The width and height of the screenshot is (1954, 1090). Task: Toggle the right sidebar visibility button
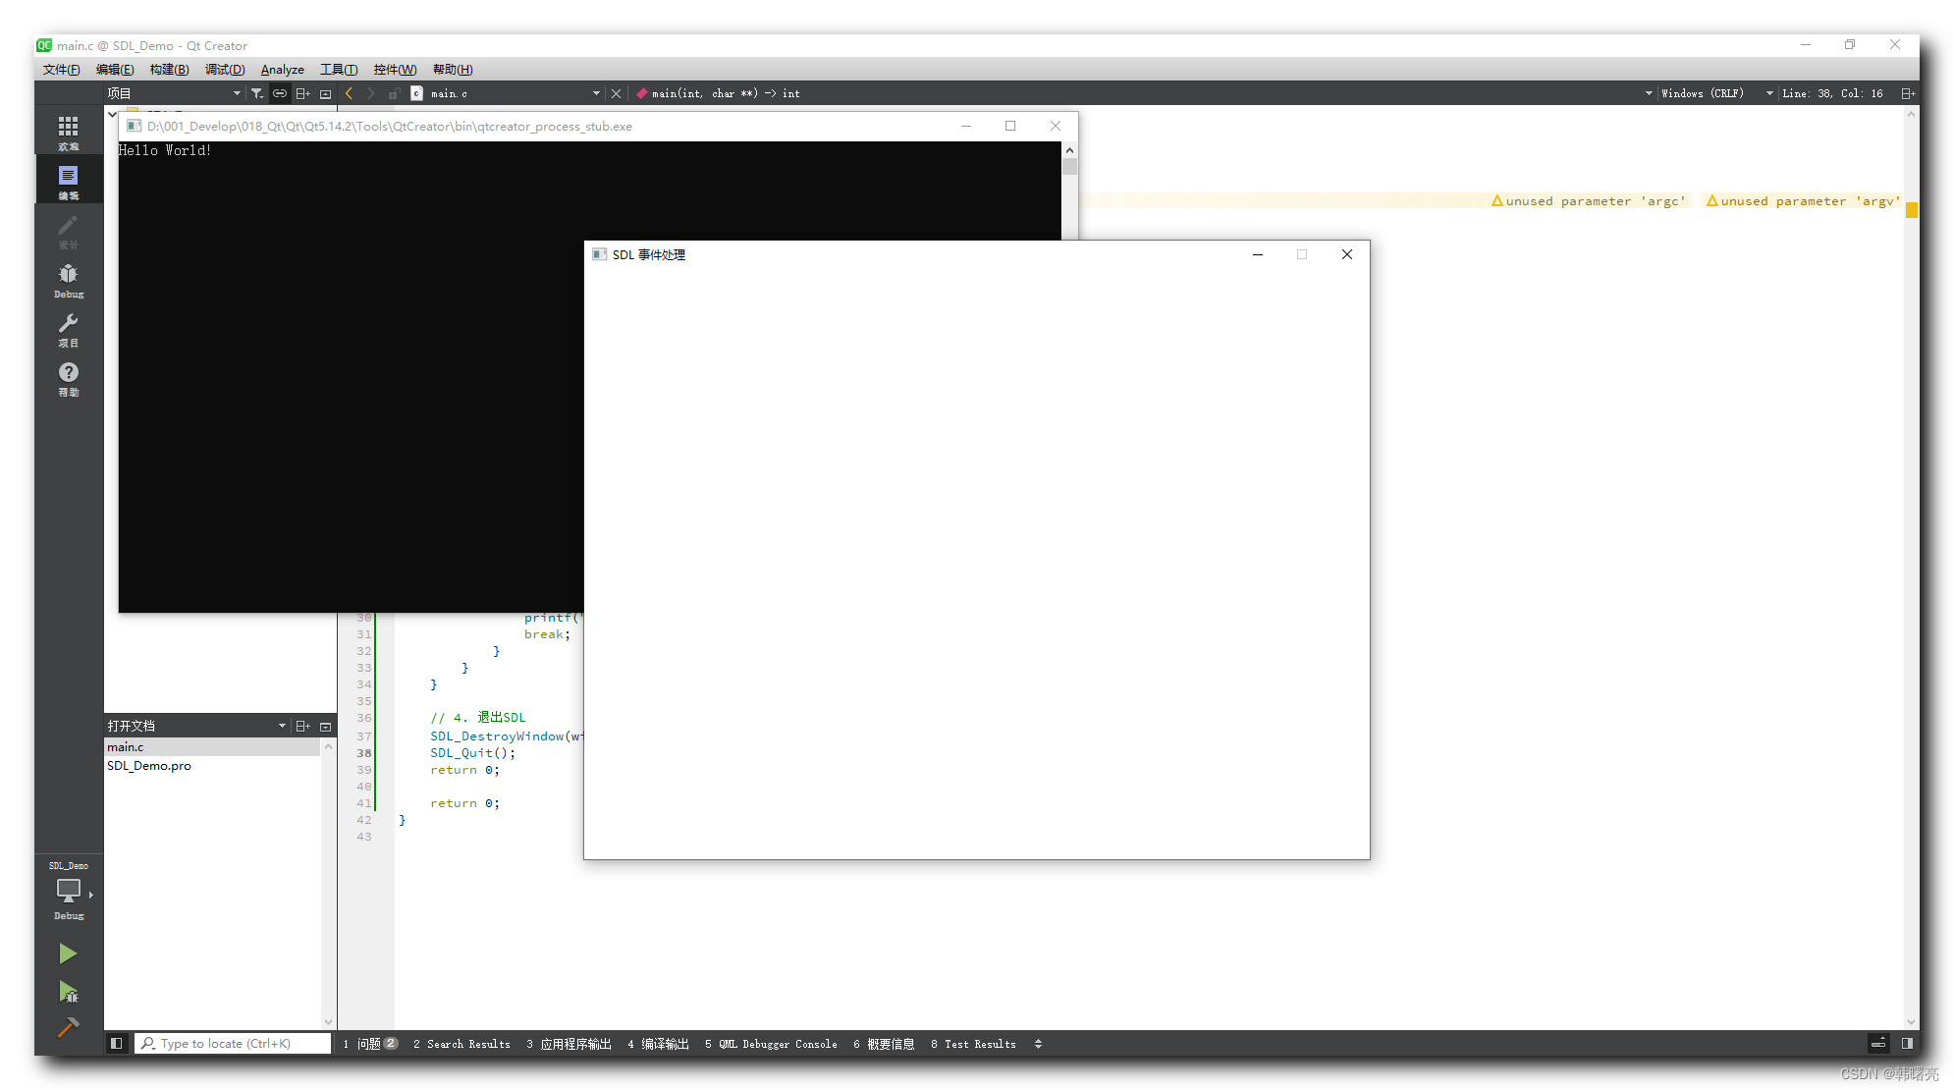(x=1906, y=1043)
